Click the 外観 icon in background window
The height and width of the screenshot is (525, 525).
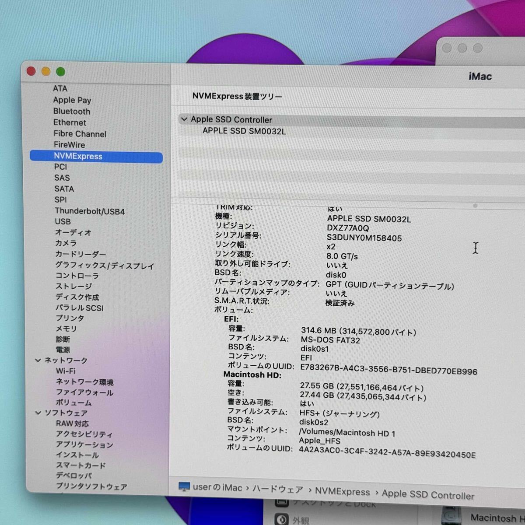(281, 519)
